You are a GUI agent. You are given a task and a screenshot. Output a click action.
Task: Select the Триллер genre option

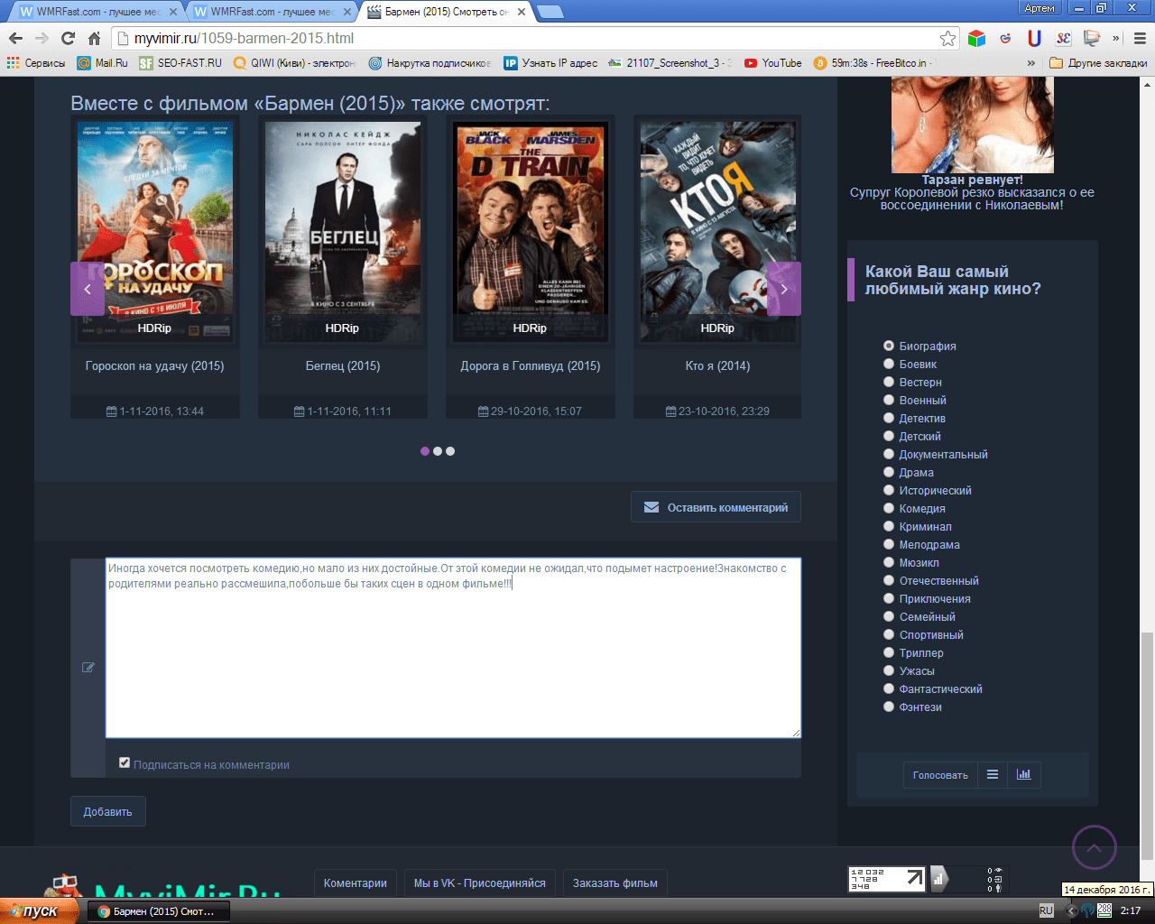coord(889,652)
